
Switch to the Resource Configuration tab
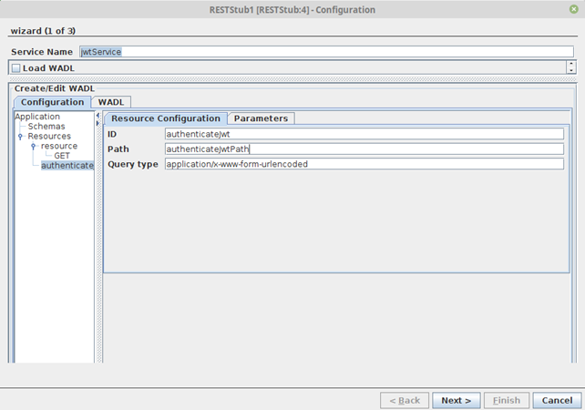click(x=165, y=118)
